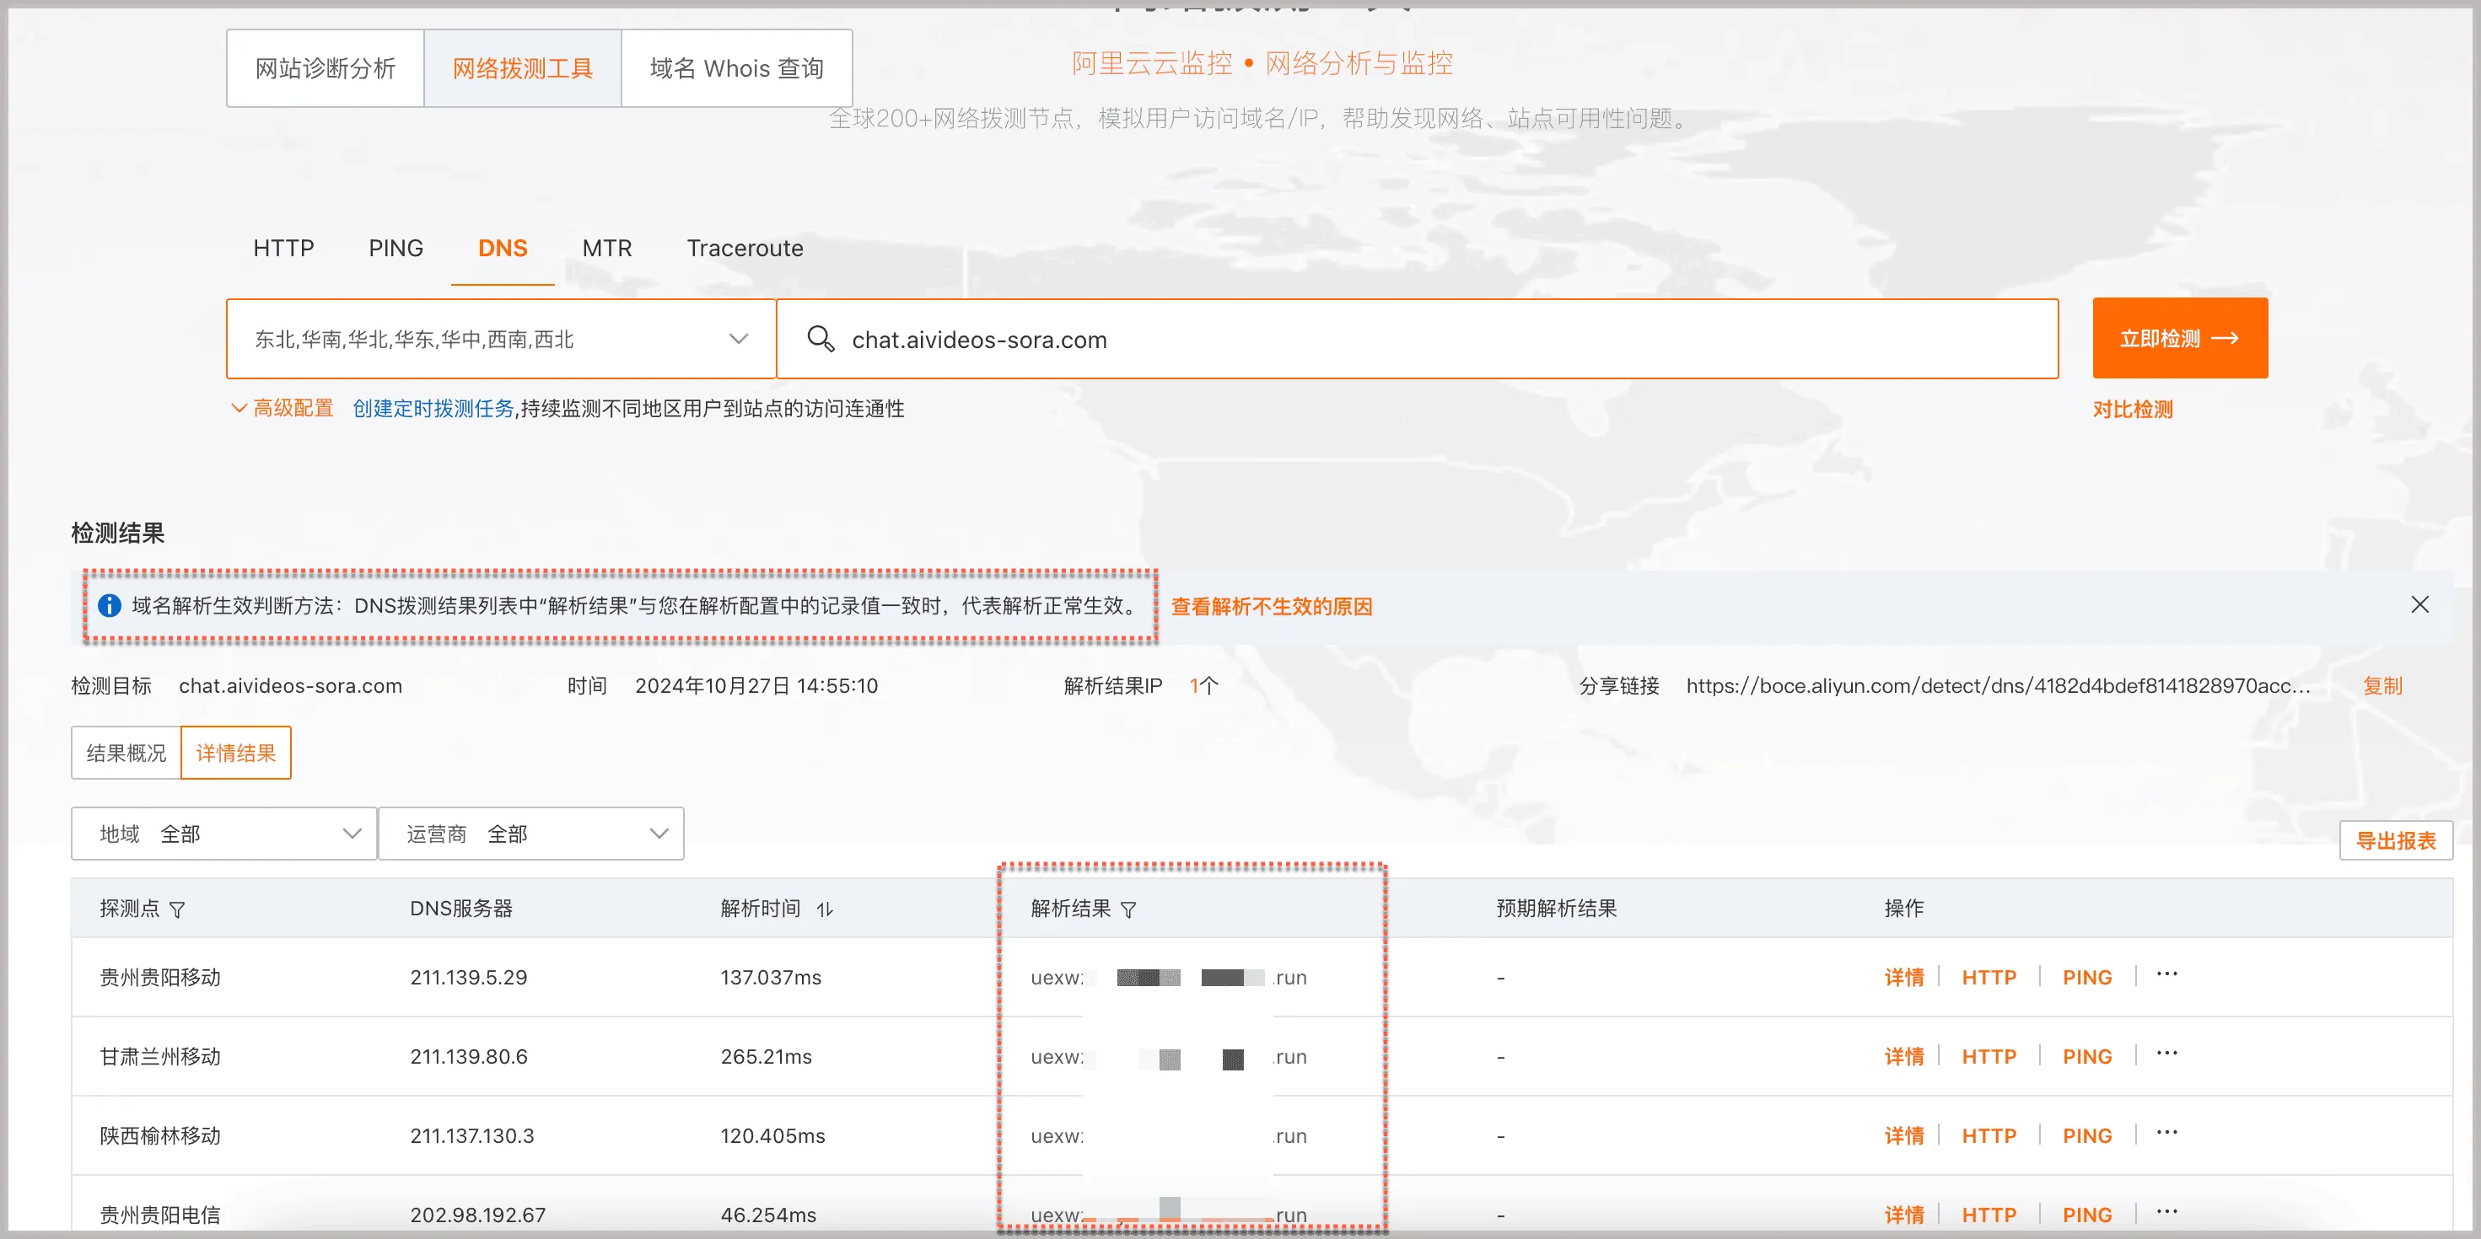Click the search magnifier icon in domain field

(x=821, y=339)
